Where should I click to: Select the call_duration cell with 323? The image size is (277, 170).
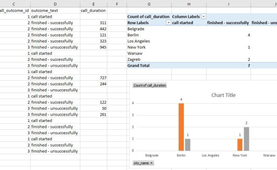[x=93, y=41]
